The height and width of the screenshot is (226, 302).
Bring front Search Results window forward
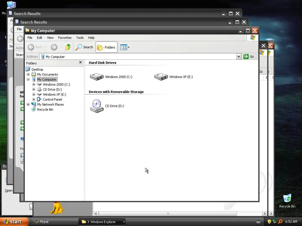click(x=123, y=22)
